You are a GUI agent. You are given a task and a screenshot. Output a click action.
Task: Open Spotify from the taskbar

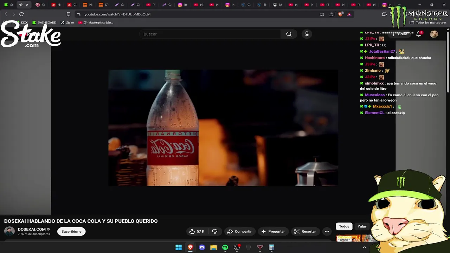[225, 247]
